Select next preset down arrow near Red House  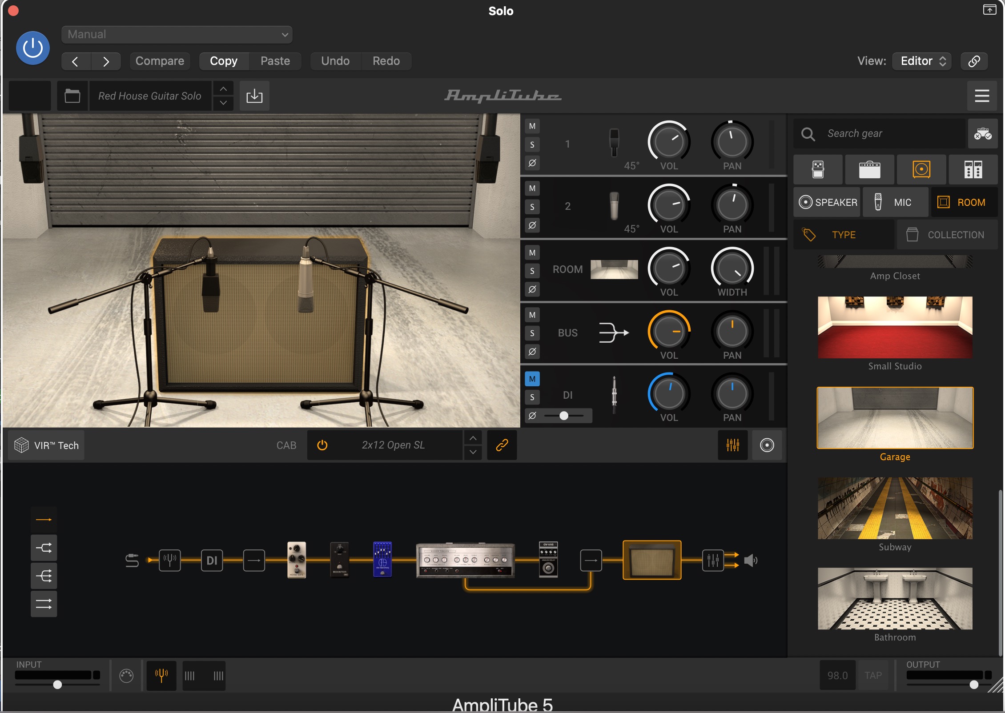coord(223,103)
